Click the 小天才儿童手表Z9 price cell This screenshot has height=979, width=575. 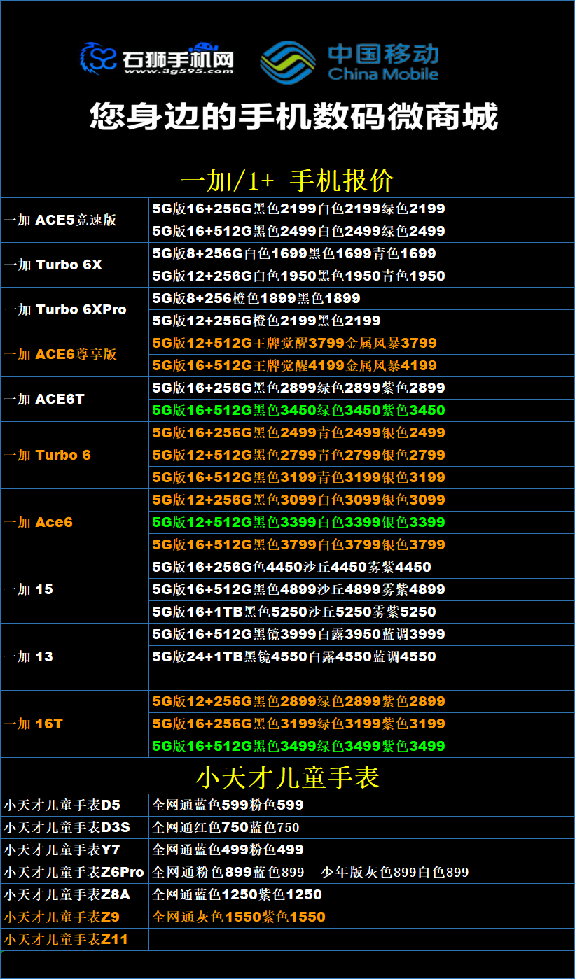[361, 917]
